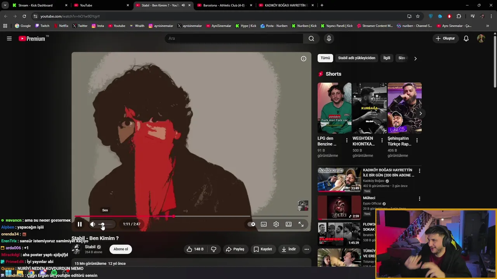Click the search magnifier button

[311, 38]
